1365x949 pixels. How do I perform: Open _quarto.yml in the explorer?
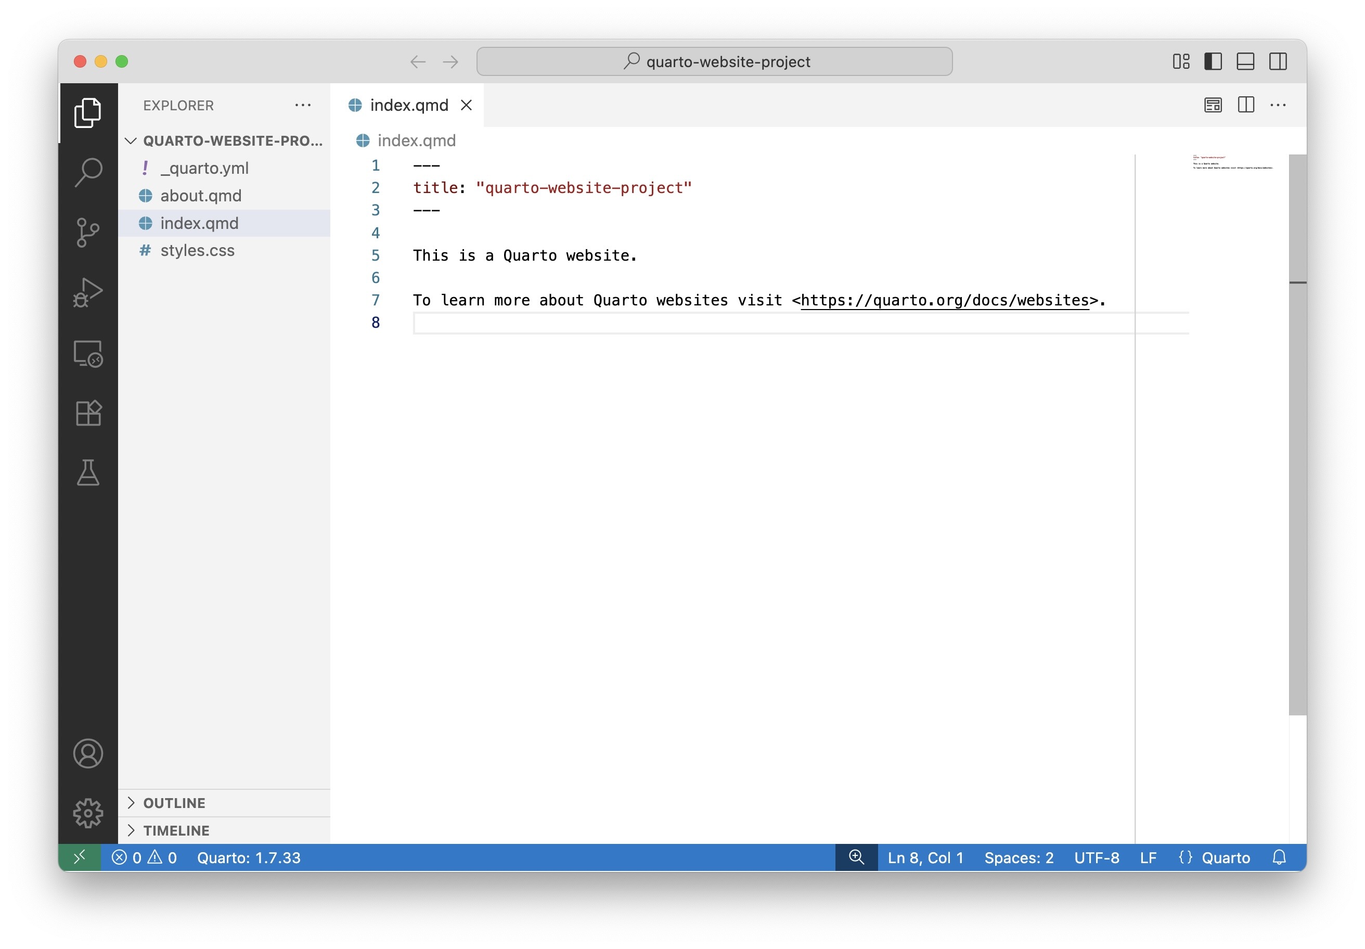point(204,168)
